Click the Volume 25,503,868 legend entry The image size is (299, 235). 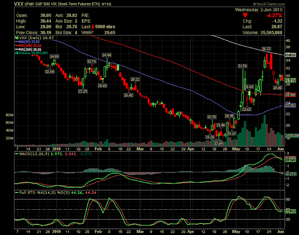[31, 53]
